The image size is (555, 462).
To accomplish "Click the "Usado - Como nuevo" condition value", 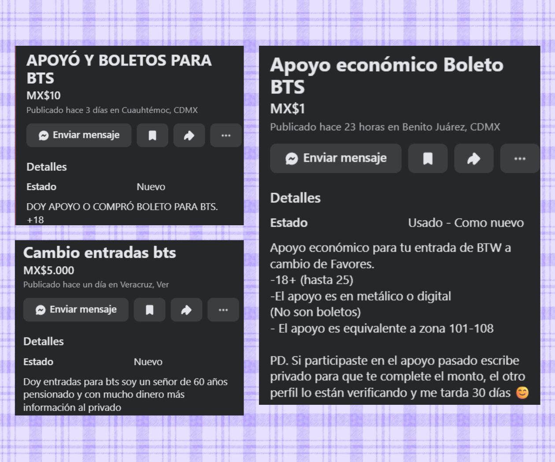I will click(466, 223).
